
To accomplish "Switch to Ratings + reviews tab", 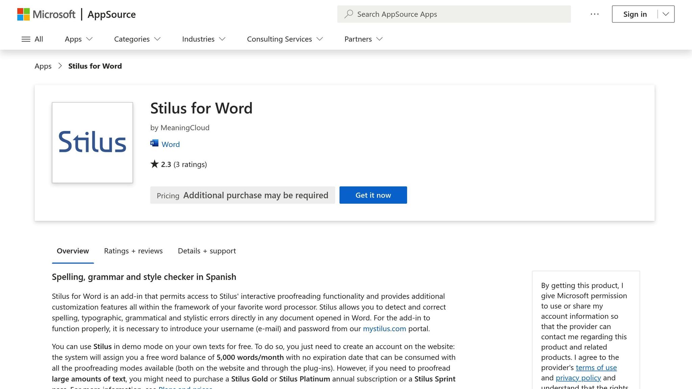I will coord(133,251).
